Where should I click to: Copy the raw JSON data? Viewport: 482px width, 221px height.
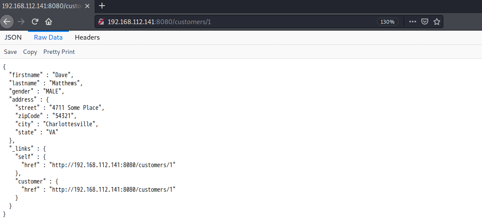coord(30,52)
